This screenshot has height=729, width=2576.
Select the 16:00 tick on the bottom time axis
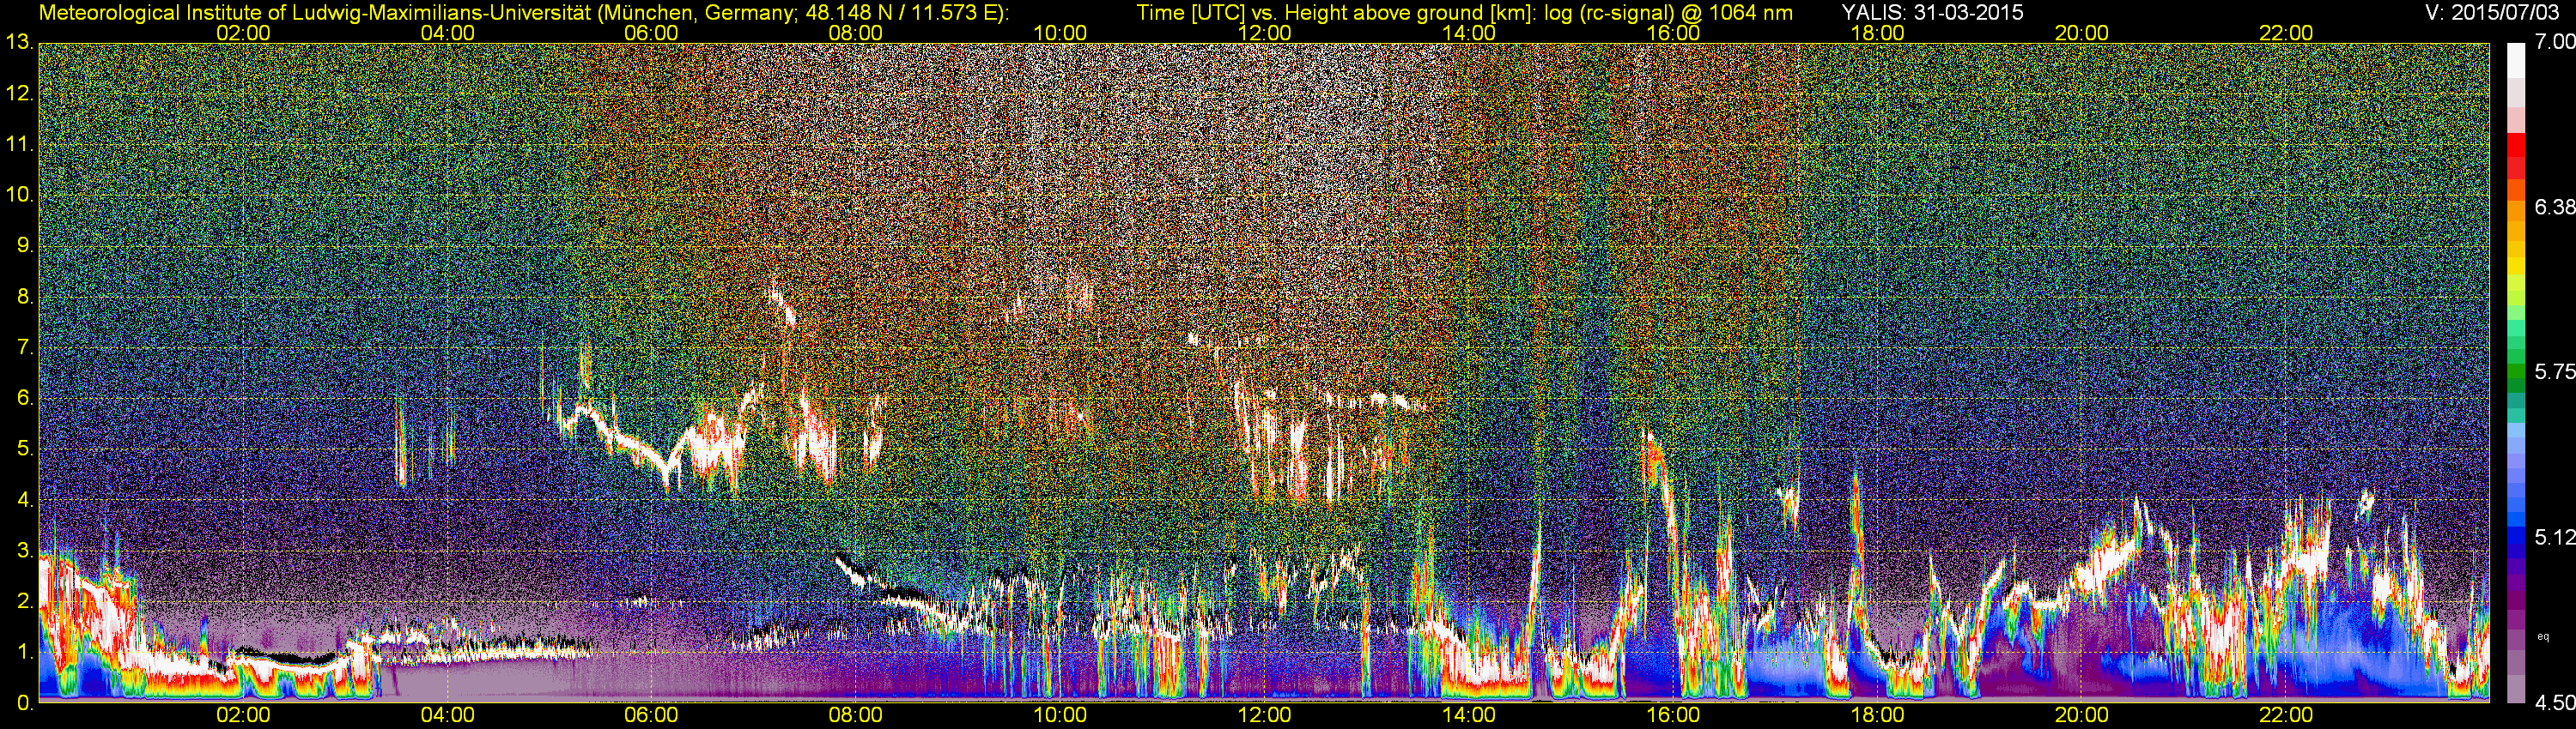coord(1673,715)
